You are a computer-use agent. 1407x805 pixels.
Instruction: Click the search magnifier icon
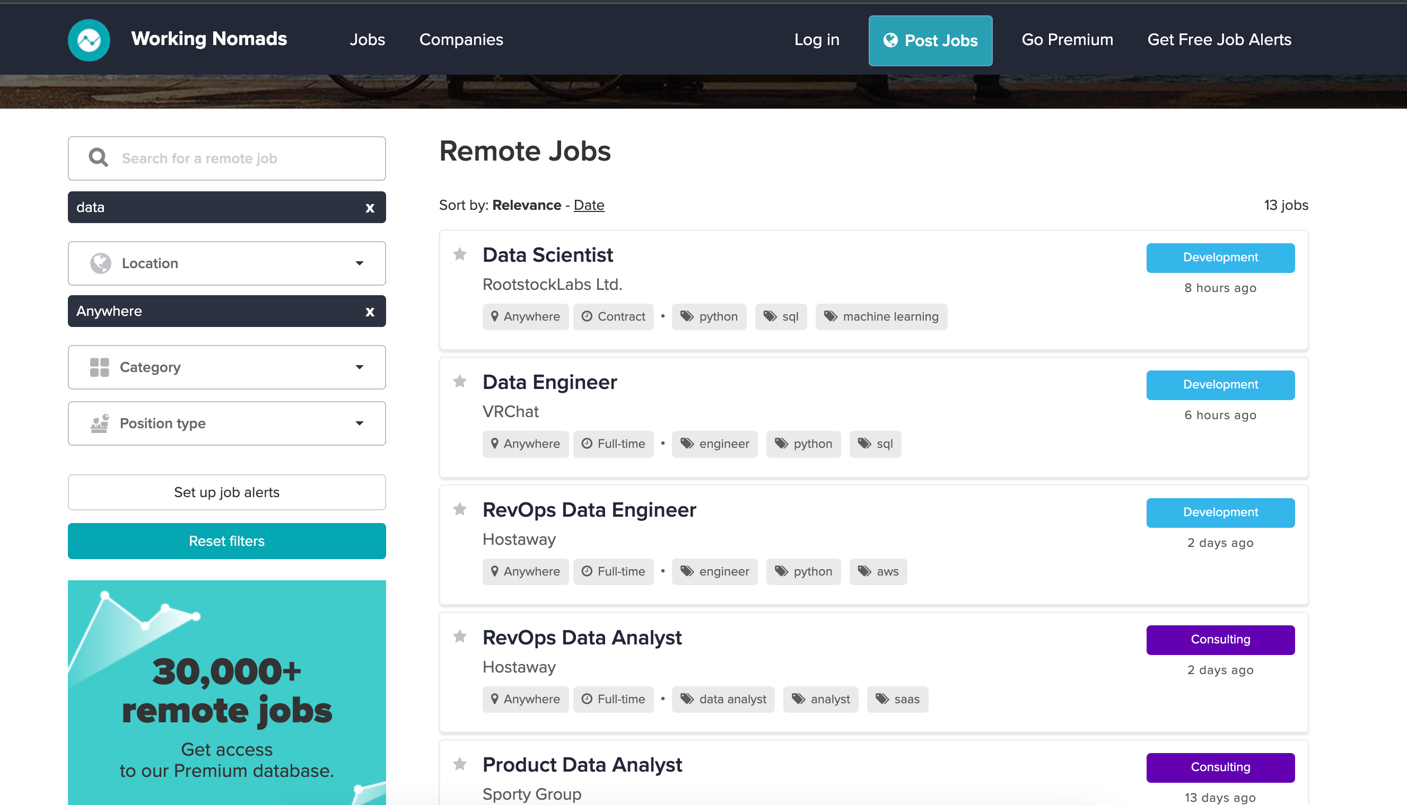pyautogui.click(x=98, y=158)
